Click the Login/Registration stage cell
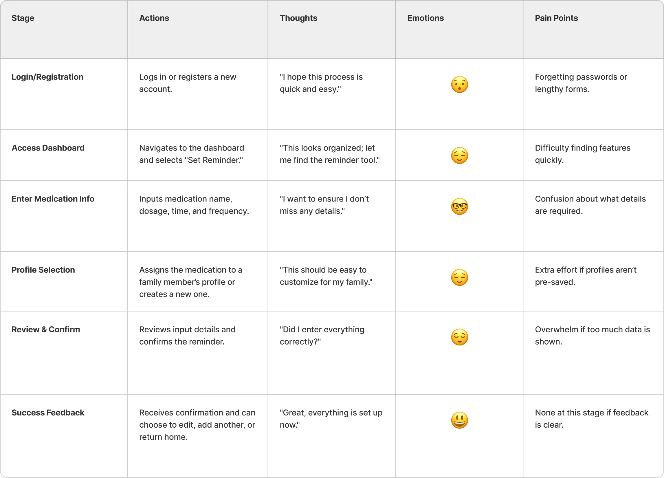Image resolution: width=664 pixels, height=478 pixels. [64, 94]
